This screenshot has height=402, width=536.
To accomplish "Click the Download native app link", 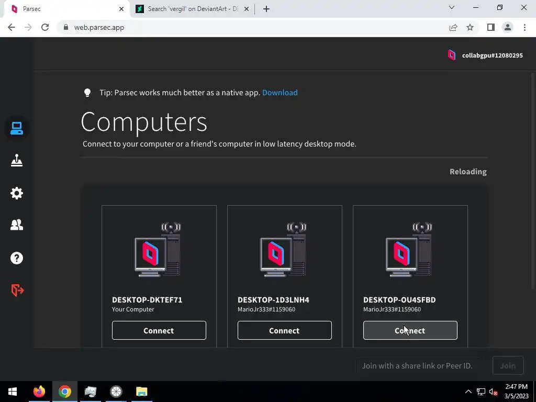I will [280, 93].
